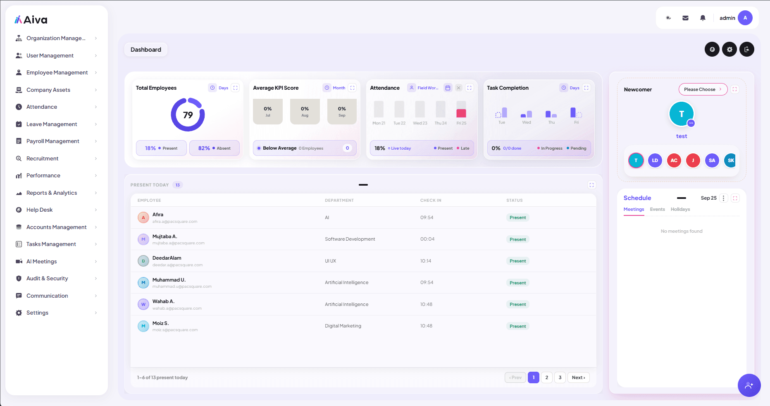Screen dimensions: 770x406
Task: Open Leave Management in sidebar
Action: click(57, 124)
